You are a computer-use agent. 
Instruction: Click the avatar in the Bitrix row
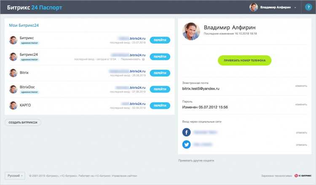(x=13, y=73)
